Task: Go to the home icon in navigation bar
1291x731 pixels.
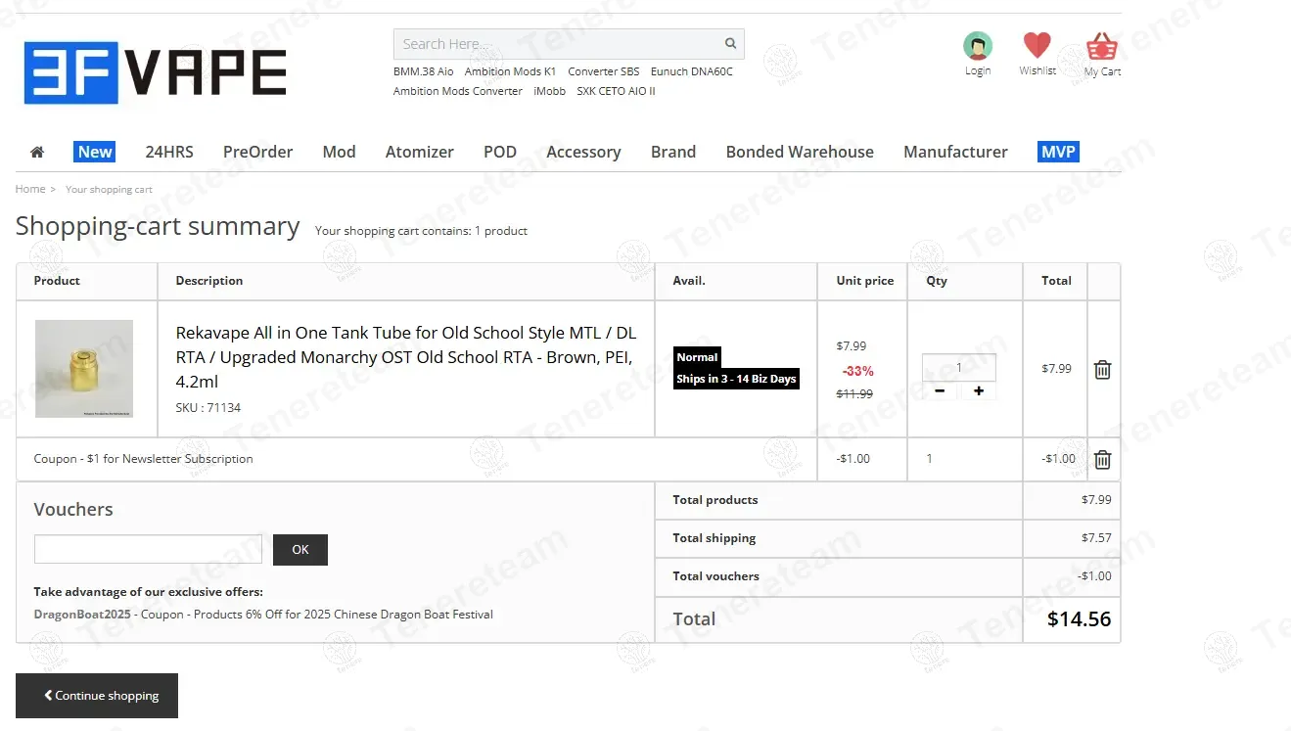Action: 37,152
